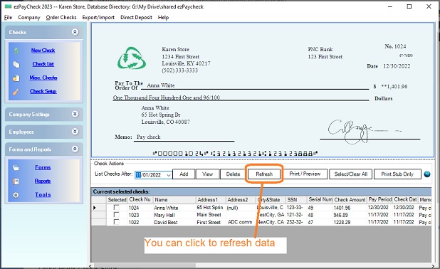Click the green recycle company logo
Image resolution: width=440 pixels, height=269 pixels.
(132, 58)
